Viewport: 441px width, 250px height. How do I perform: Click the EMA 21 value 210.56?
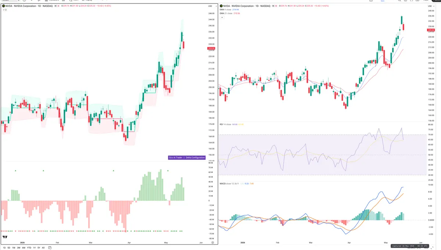237,13
